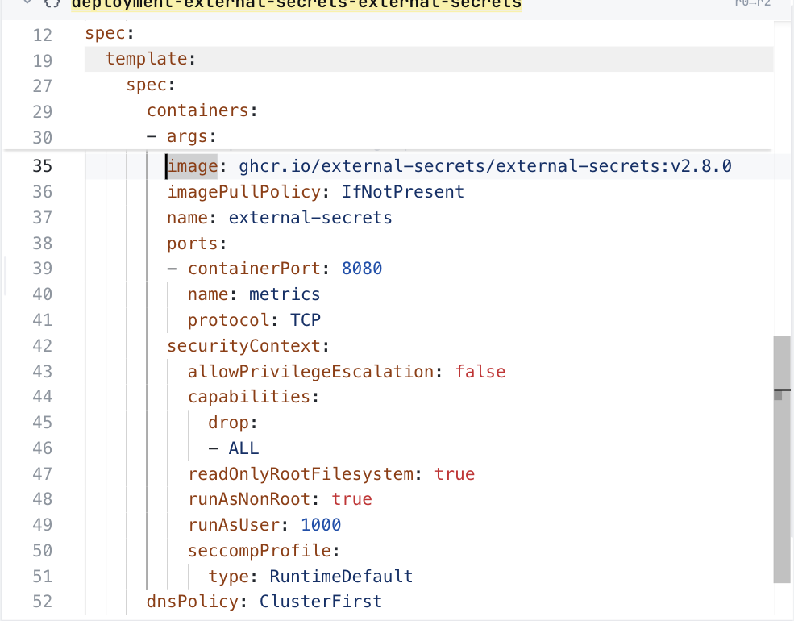The height and width of the screenshot is (621, 794).
Task: Click the 'external-secrets' container name value
Action: pyautogui.click(x=310, y=218)
